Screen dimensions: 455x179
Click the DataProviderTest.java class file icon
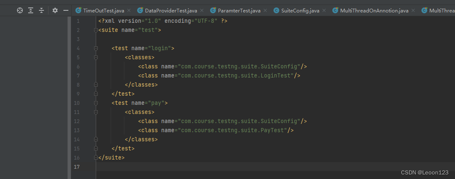(x=140, y=10)
